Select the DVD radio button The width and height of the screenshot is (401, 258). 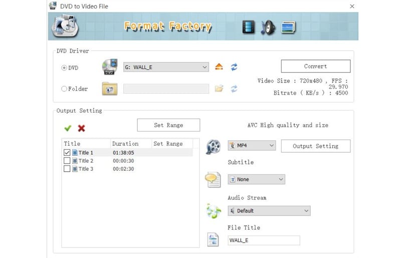pyautogui.click(x=64, y=68)
